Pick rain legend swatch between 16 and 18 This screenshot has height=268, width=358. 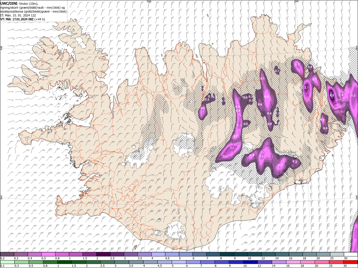[x=294, y=262]
